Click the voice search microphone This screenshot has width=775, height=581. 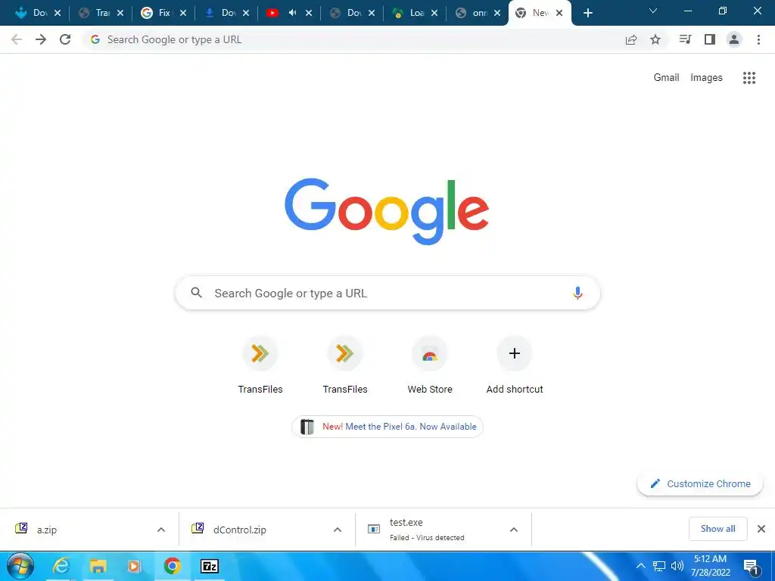tap(577, 293)
